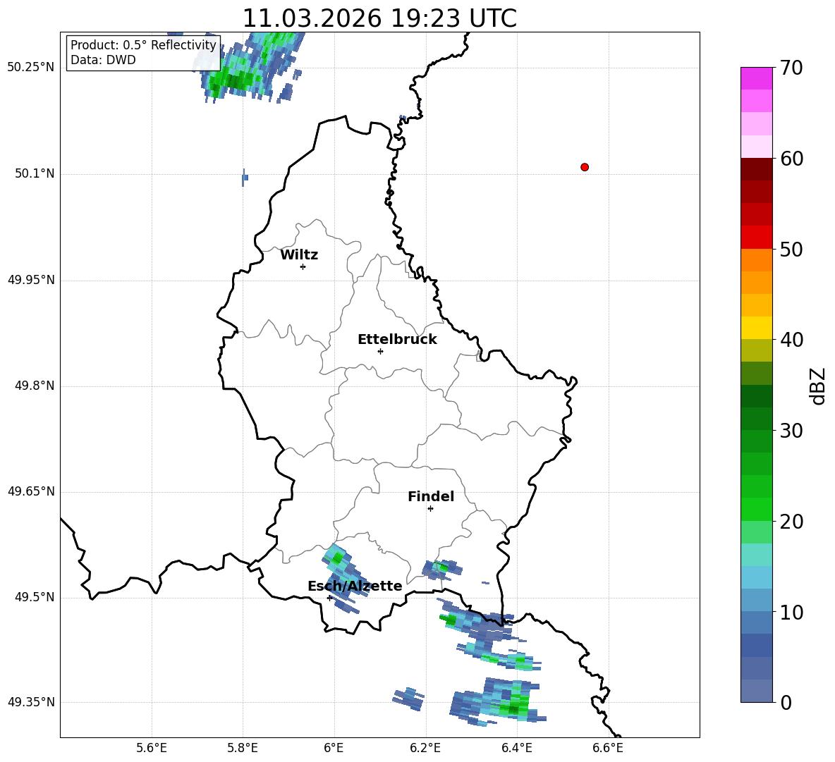Click the 49.95°N latitude label
835x762 pixels.
pyautogui.click(x=31, y=279)
